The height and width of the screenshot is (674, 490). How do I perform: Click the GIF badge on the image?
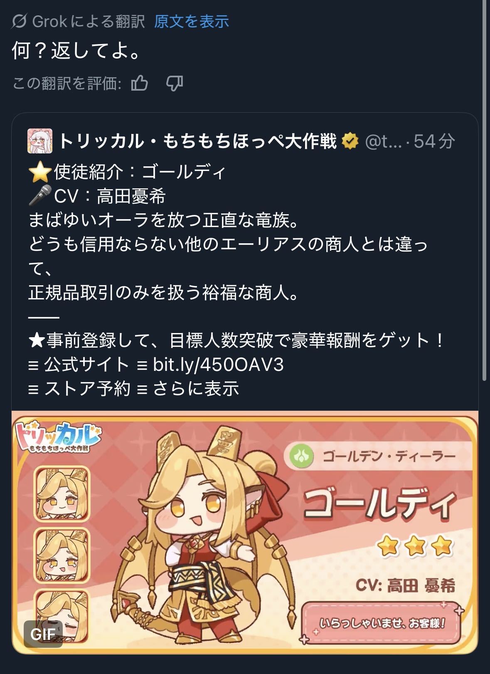pyautogui.click(x=43, y=634)
